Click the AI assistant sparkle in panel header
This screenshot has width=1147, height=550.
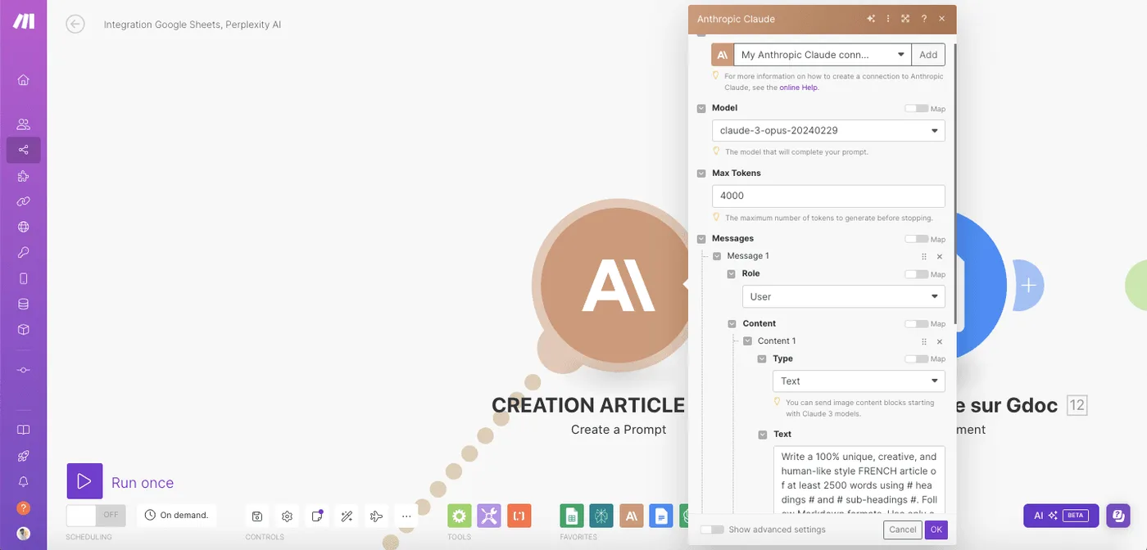coord(871,19)
